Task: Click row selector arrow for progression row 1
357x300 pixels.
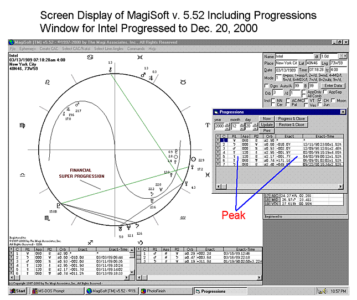Action: [218, 141]
